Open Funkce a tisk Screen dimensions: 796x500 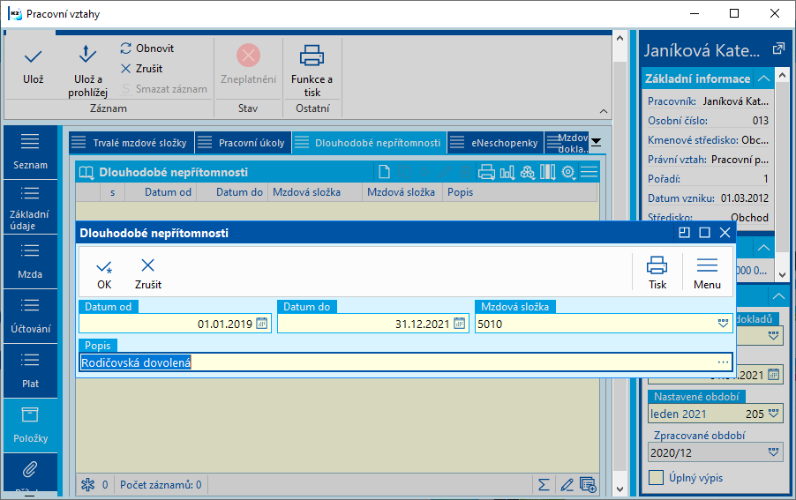pos(312,70)
